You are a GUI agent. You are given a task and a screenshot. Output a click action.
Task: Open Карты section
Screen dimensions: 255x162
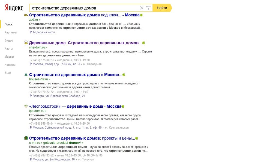click(8, 49)
